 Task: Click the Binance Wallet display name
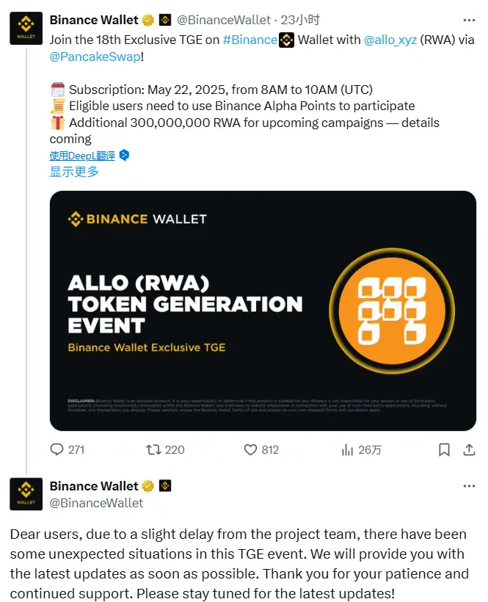click(x=95, y=20)
